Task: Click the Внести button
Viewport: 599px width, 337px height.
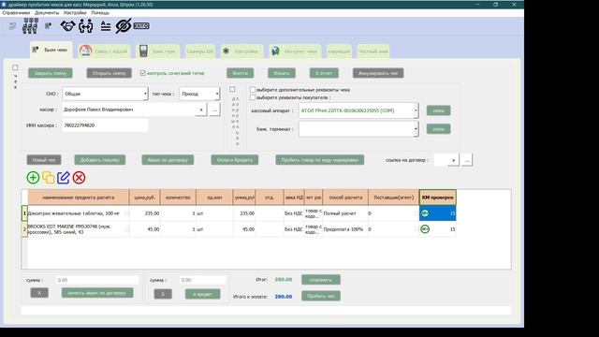Action: point(241,73)
